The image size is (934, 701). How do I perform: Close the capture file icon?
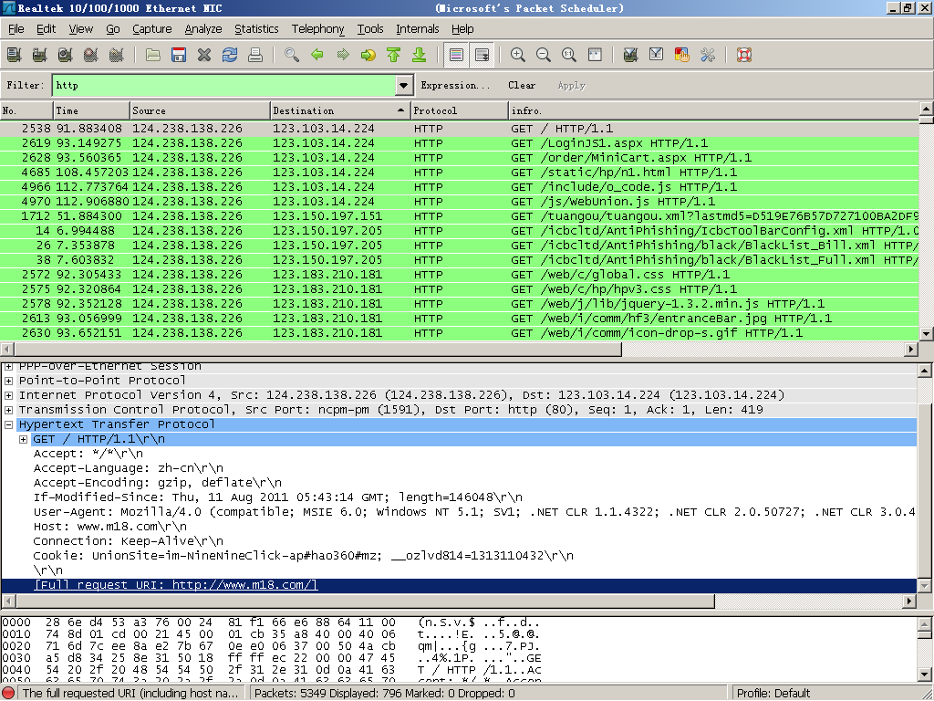[x=204, y=55]
